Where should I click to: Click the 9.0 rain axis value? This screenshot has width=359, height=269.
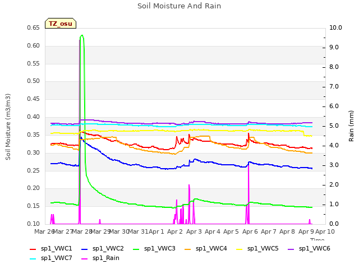coord(334,47)
